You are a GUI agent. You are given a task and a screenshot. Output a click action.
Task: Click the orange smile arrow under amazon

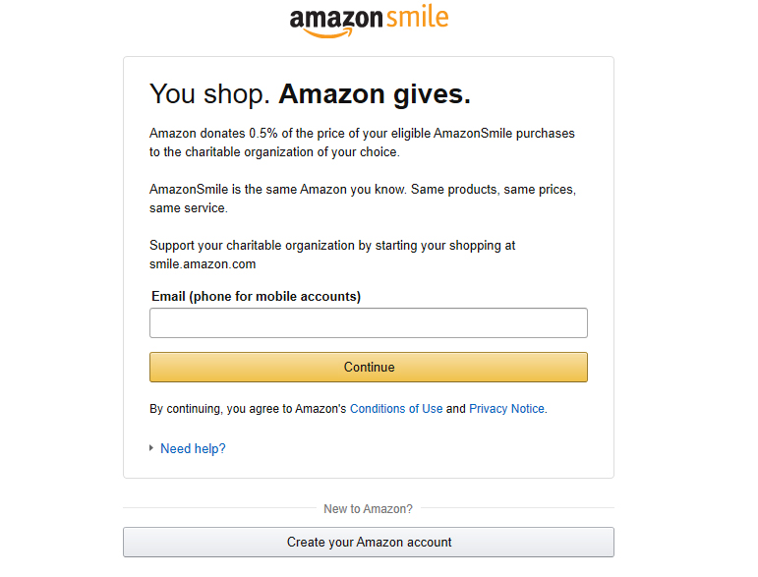click(327, 32)
